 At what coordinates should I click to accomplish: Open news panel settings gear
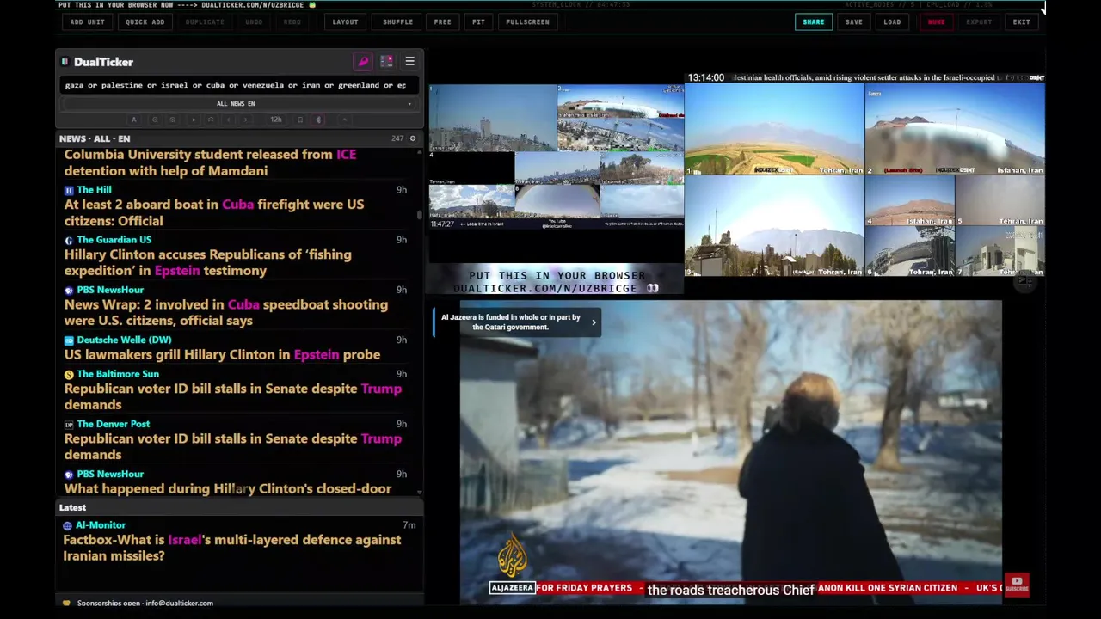click(x=412, y=138)
